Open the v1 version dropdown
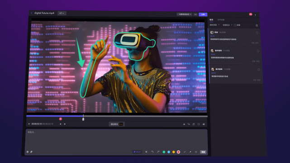Image resolution: width=290 pixels, height=163 pixels. click(62, 13)
